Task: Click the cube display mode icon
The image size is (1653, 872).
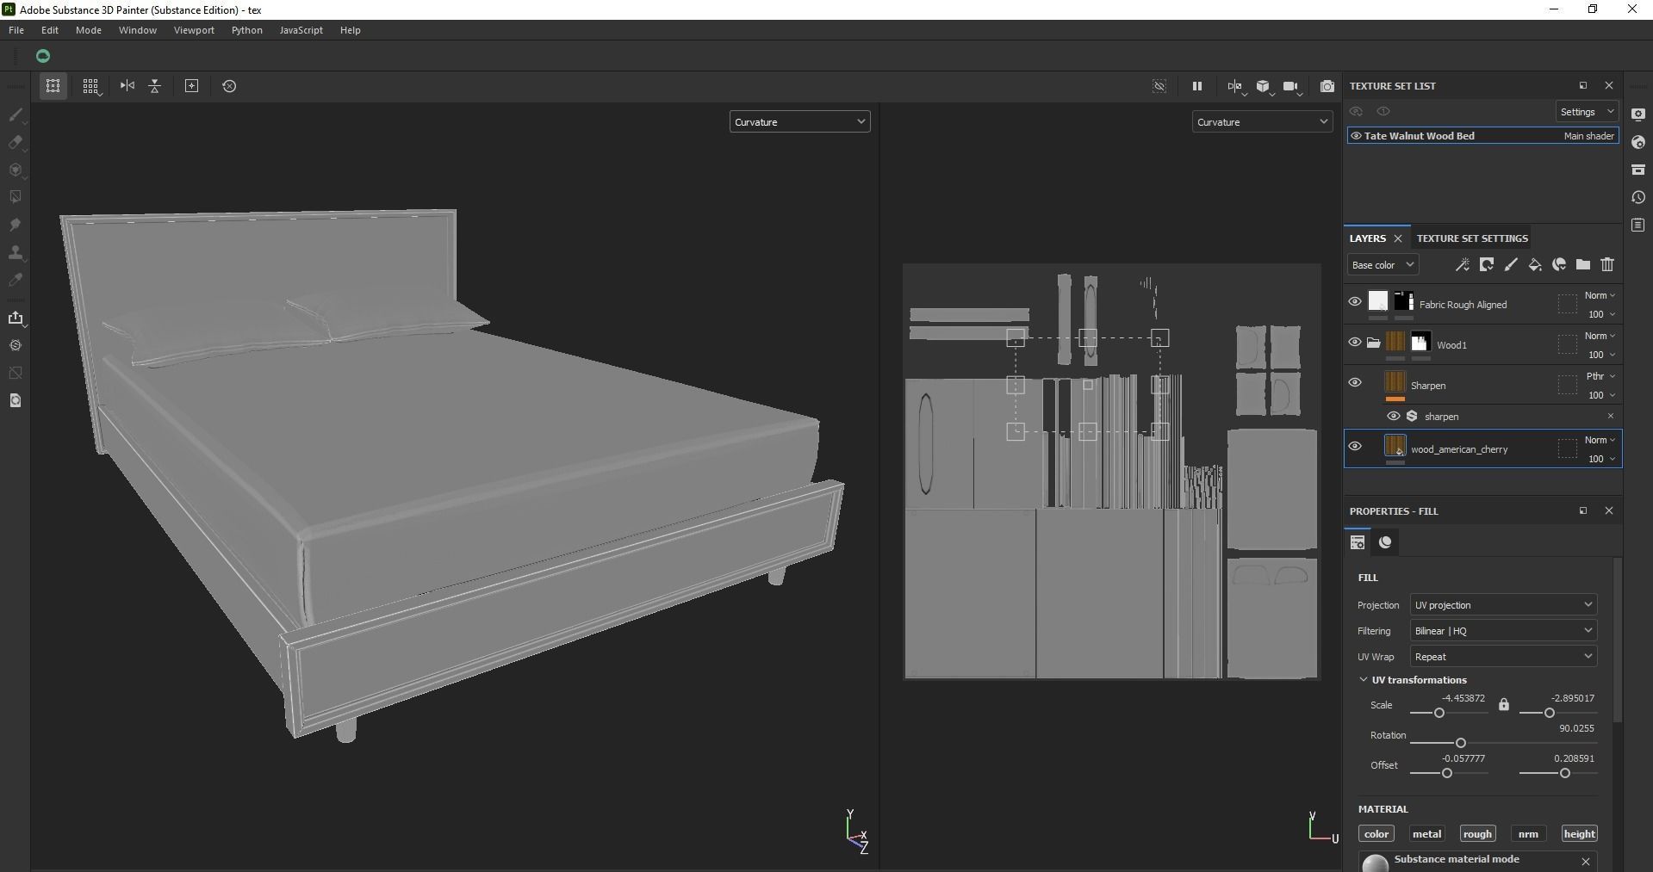Action: point(1263,86)
